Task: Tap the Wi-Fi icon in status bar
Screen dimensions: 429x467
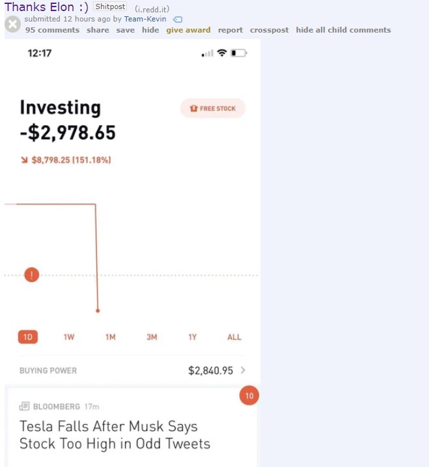Action: [x=222, y=53]
